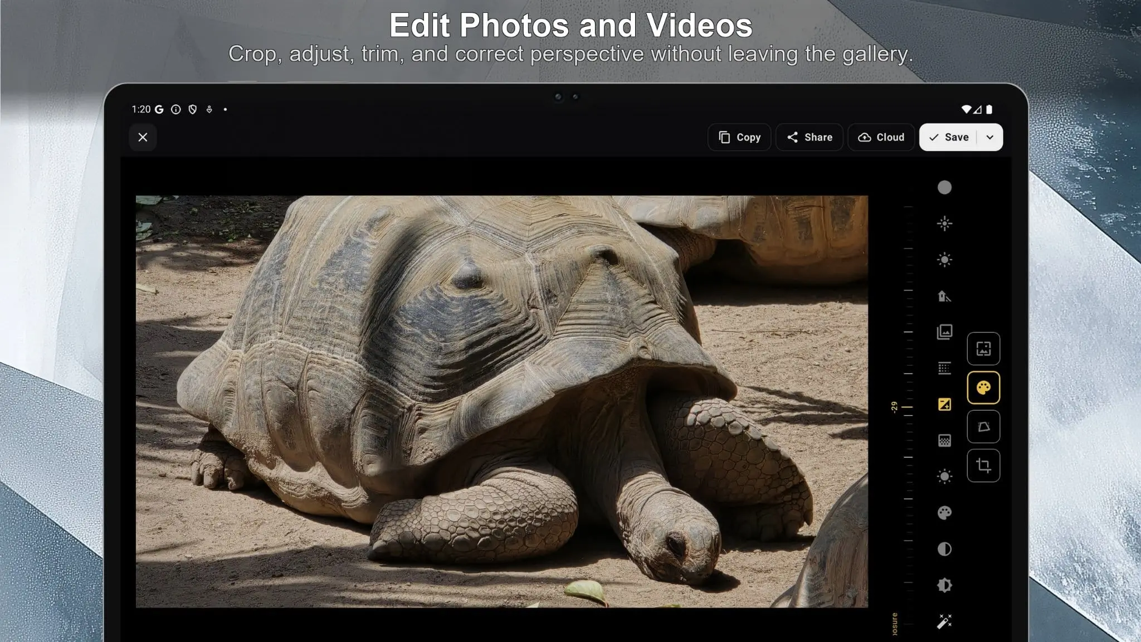Tap the battery indicator in the status bar
Screen dimensions: 1141x642
(989, 109)
